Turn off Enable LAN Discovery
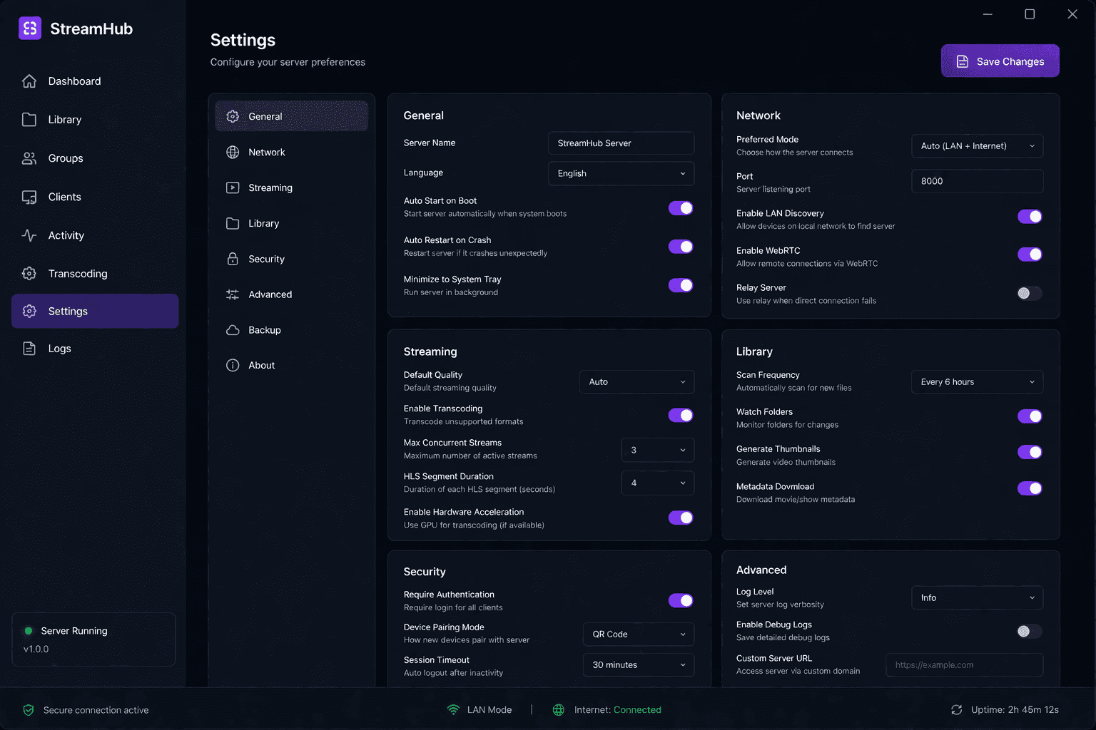Viewport: 1096px width, 730px height. click(1030, 217)
